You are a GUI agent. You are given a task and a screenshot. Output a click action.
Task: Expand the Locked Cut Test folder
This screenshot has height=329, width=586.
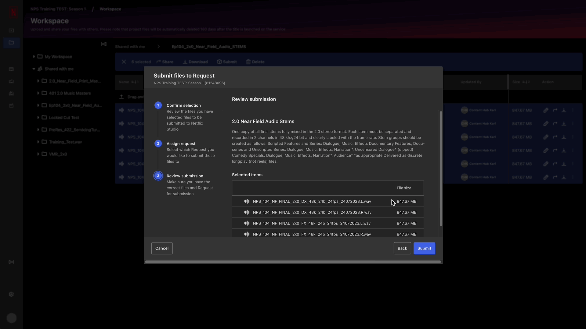click(x=38, y=118)
